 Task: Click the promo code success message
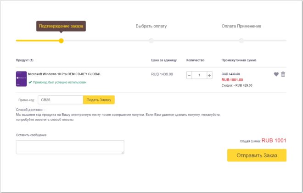click(57, 82)
